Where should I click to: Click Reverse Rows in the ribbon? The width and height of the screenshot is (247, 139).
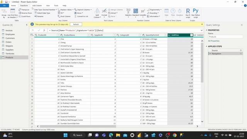click(x=25, y=13)
